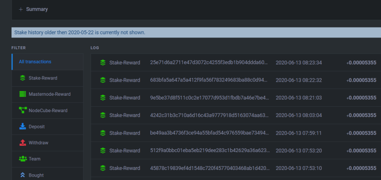The width and height of the screenshot is (381, 180).
Task: Open the Summary header label
Action: click(37, 10)
